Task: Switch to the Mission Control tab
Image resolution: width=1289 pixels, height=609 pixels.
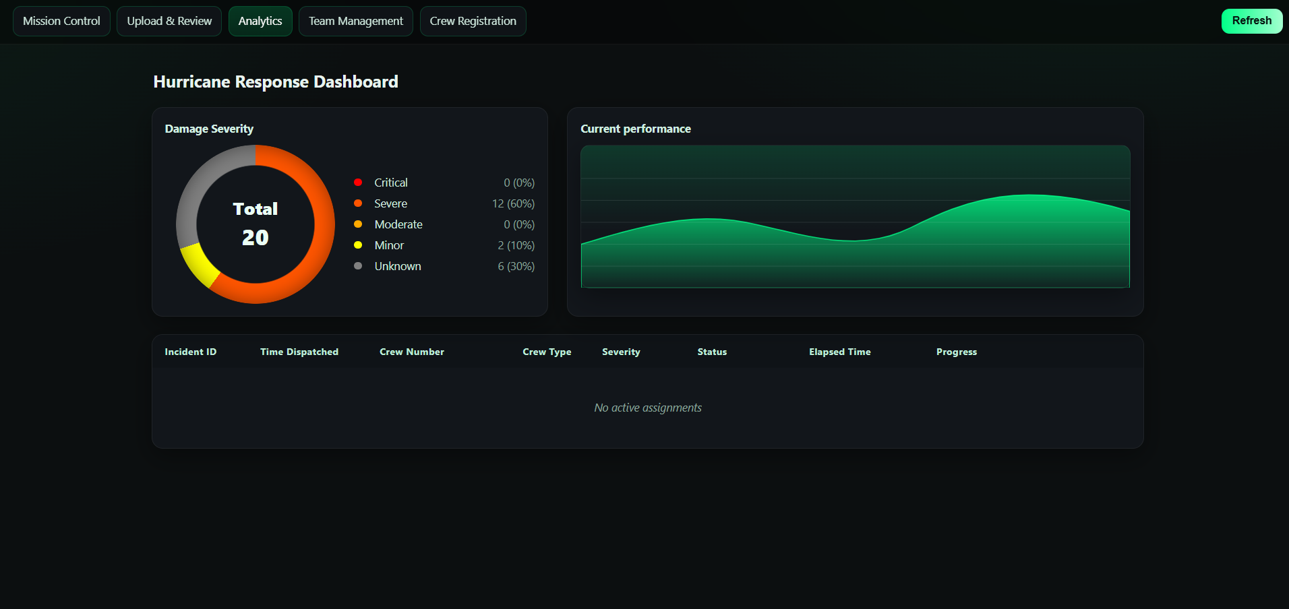Action: click(x=61, y=21)
